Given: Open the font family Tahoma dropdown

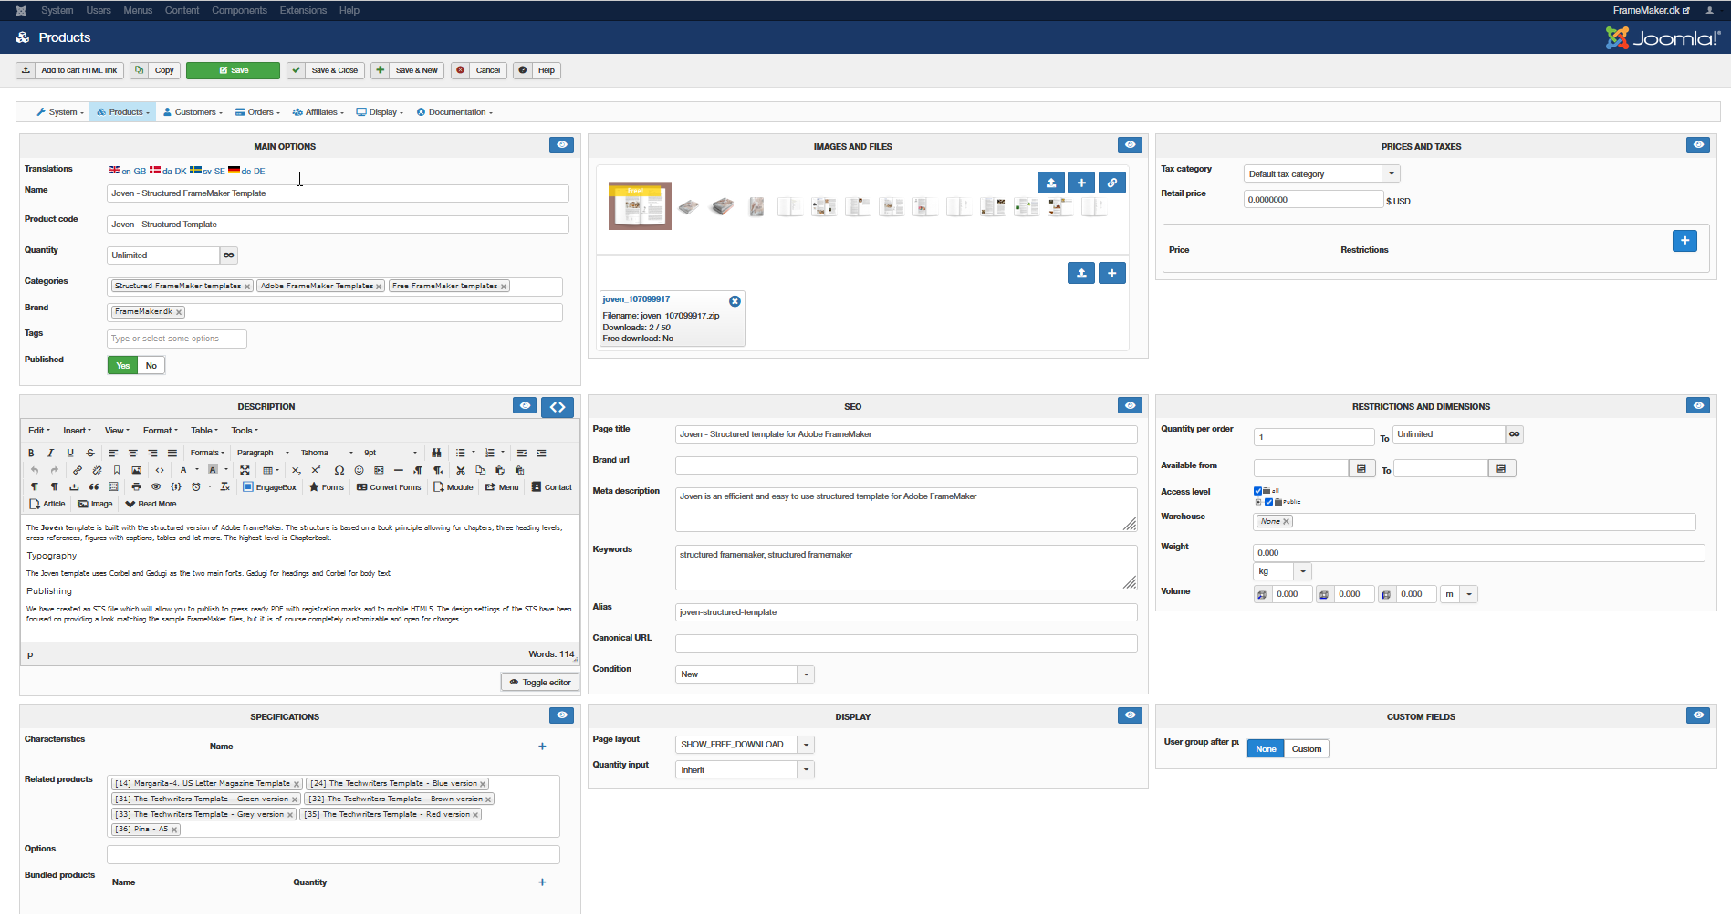Looking at the screenshot, I should click(327, 453).
